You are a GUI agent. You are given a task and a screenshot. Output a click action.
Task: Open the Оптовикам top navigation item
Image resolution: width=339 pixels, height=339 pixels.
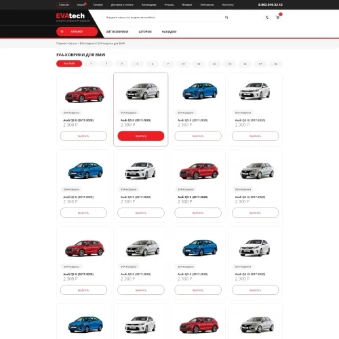pyautogui.click(x=207, y=5)
